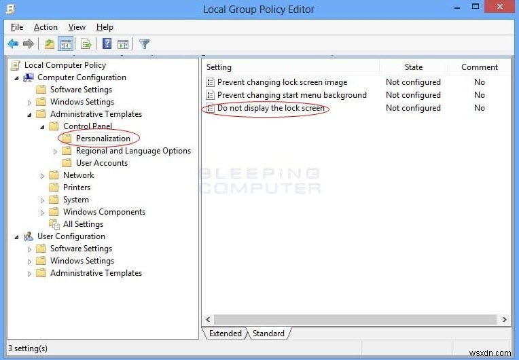
Task: Click the Export List toolbar icon
Action: coord(86,43)
